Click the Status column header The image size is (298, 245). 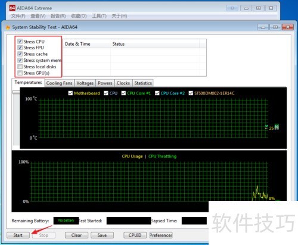pos(155,44)
